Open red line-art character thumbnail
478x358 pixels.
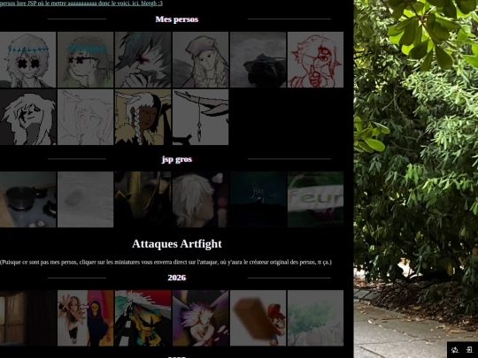pos(315,60)
